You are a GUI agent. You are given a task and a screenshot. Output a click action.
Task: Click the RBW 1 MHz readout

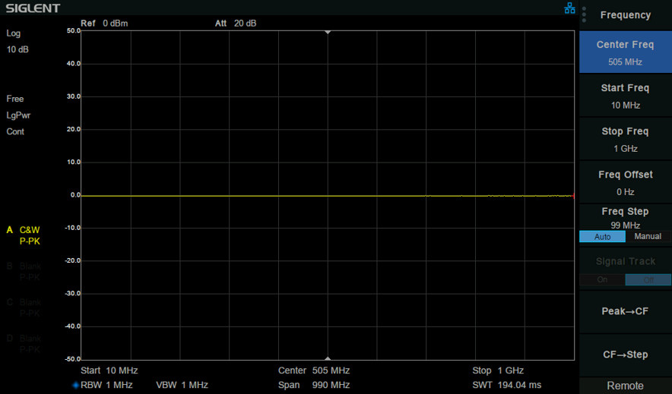click(x=106, y=385)
